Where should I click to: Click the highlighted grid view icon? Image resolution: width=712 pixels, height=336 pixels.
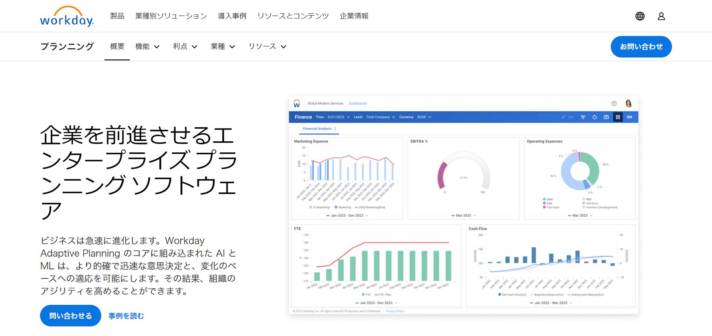point(618,117)
